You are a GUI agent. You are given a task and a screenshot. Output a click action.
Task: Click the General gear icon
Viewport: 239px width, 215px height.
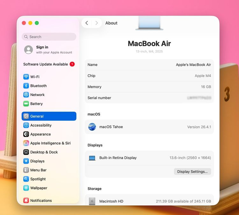pos(26,116)
